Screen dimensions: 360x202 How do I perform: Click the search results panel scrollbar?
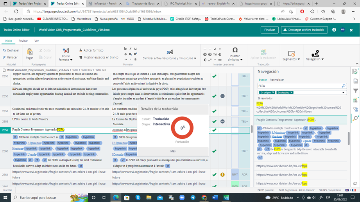(x=349, y=138)
